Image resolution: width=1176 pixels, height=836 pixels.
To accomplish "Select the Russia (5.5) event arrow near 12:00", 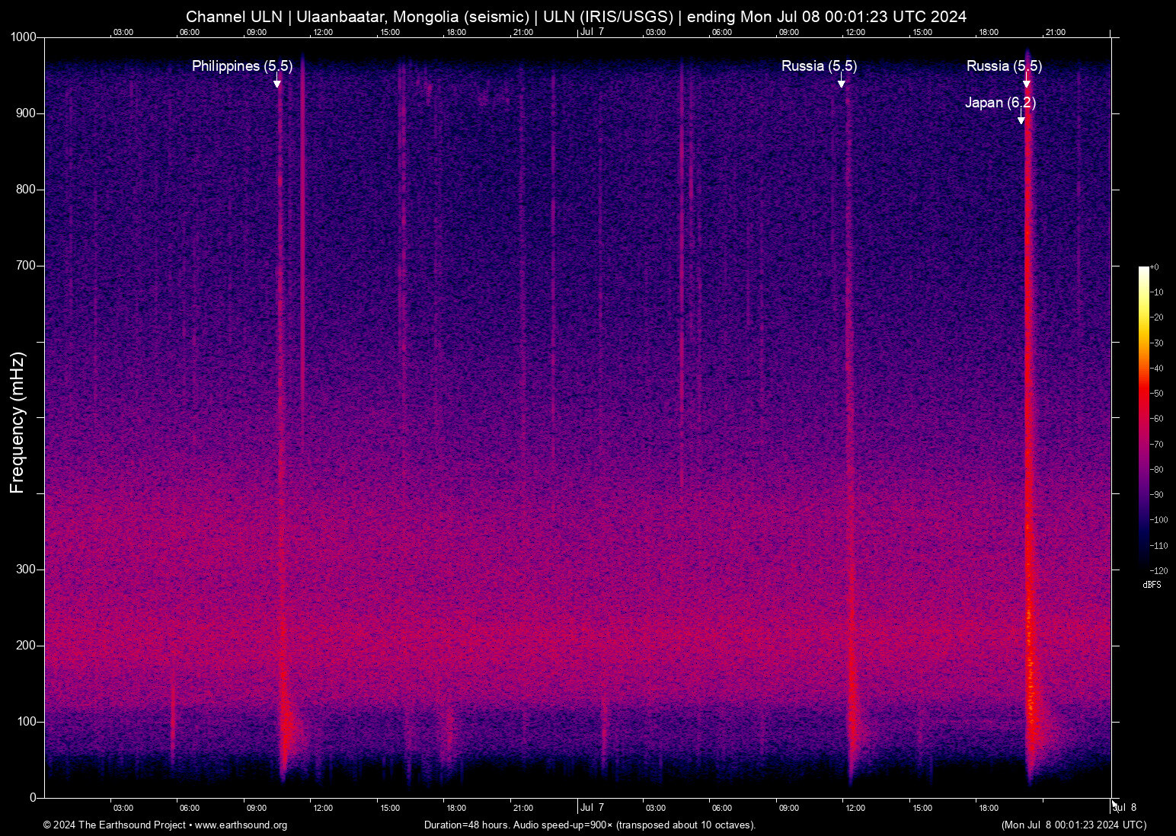I will point(842,84).
